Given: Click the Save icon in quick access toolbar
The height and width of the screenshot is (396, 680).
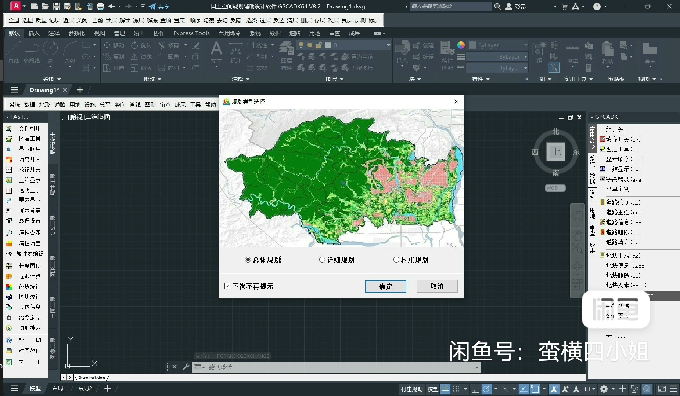Looking at the screenshot, I should (x=56, y=6).
